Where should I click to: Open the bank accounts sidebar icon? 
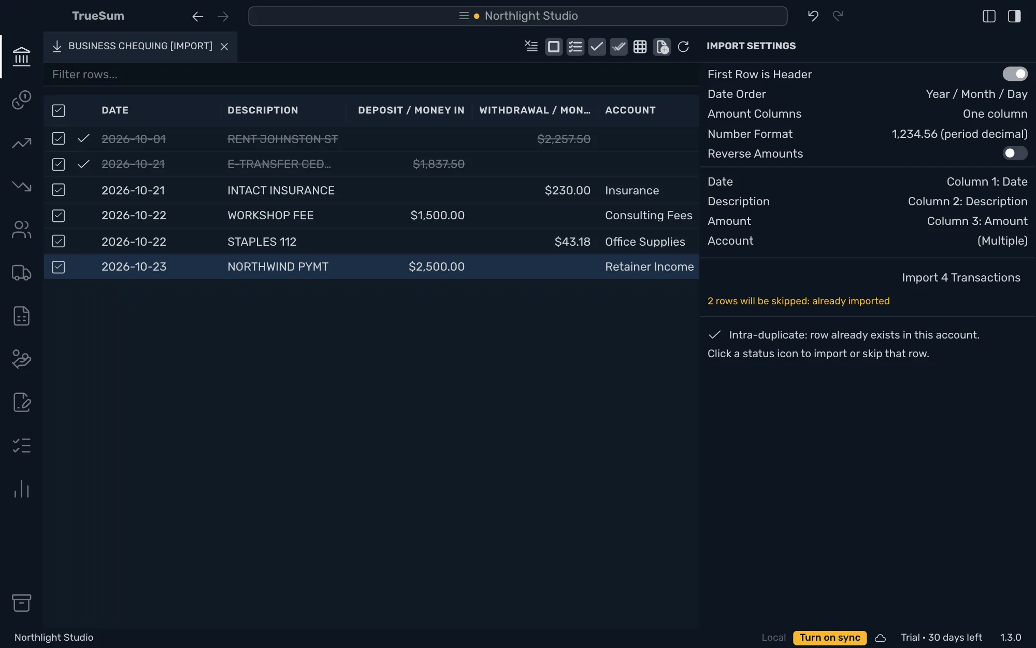point(21,57)
